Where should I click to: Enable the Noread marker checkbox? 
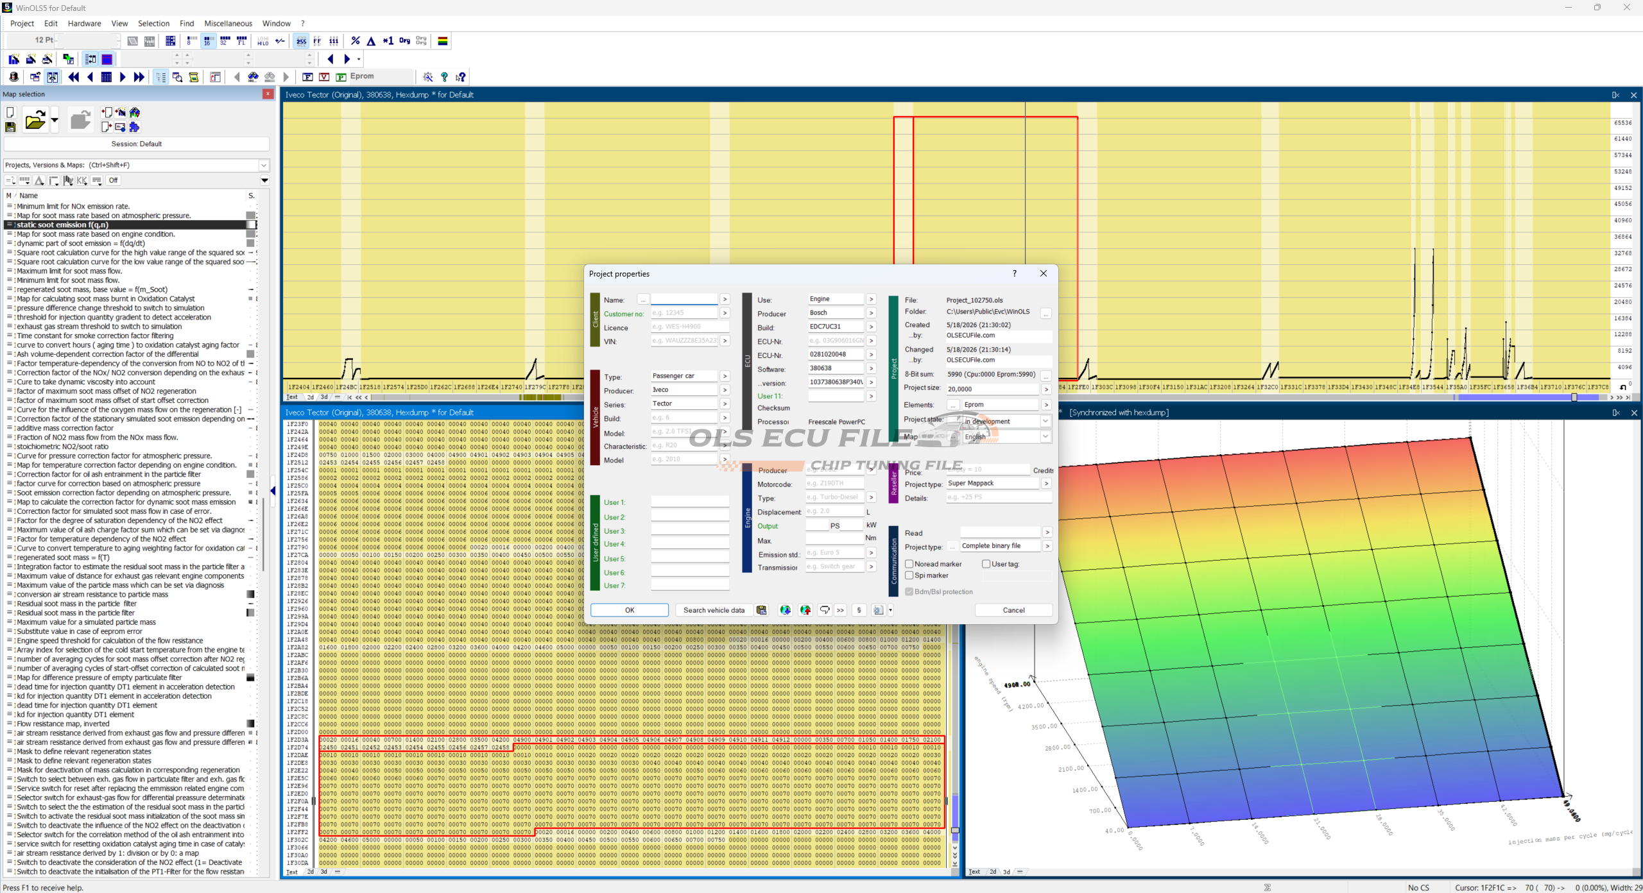(909, 564)
